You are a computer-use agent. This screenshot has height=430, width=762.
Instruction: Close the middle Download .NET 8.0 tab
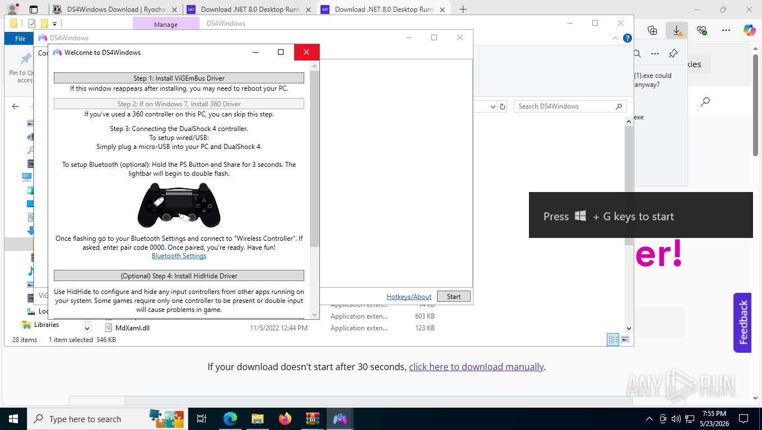pos(309,10)
